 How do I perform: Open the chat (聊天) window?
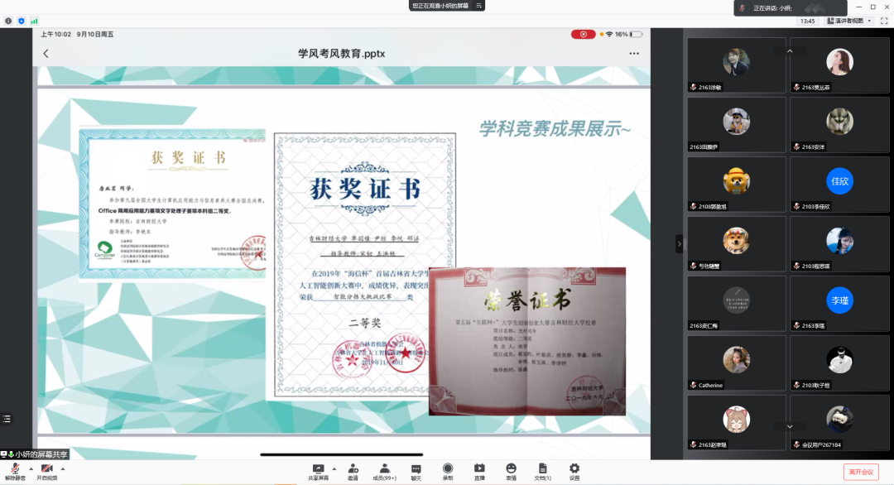[x=416, y=470]
